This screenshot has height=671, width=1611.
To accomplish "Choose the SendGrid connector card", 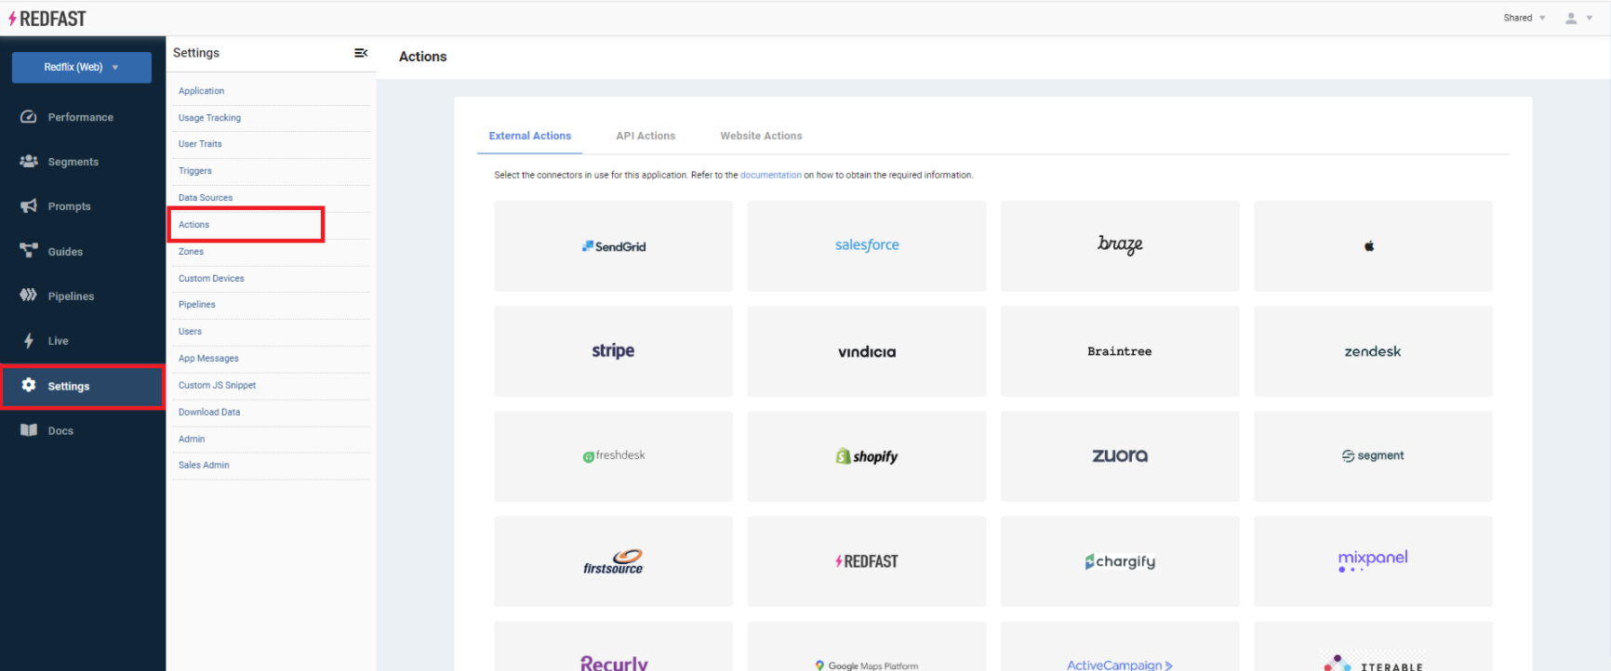I will point(614,246).
